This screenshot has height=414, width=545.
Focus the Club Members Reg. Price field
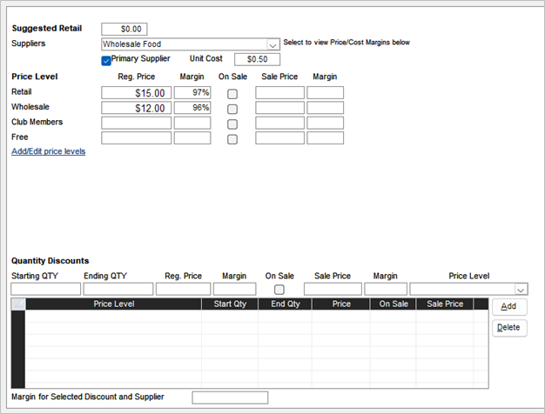pos(136,124)
